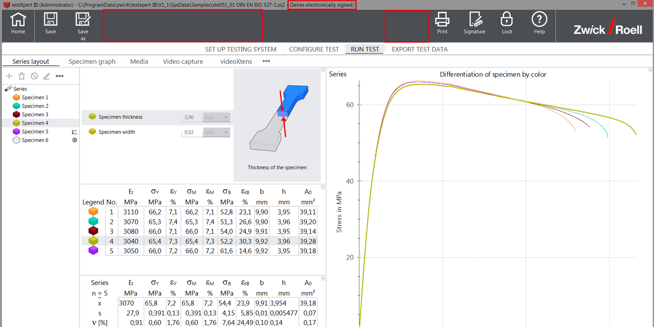Viewport: 654px width, 327px height.
Task: Click the purple legend swatch for specimen 5
Action: click(x=93, y=251)
